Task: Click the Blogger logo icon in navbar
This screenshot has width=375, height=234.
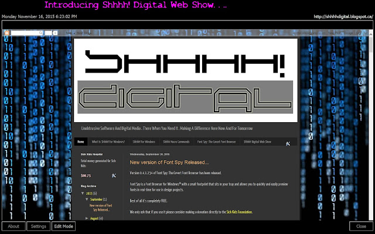Action: [6, 33]
